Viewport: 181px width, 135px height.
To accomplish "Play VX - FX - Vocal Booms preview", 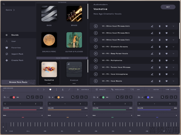I will [x=96, y=81].
